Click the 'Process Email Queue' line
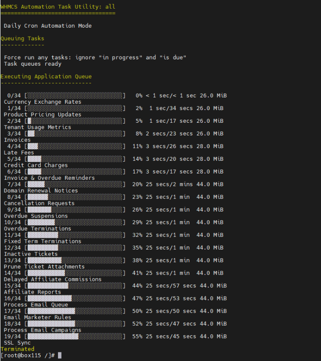The height and width of the screenshot is (361, 321). (36, 304)
